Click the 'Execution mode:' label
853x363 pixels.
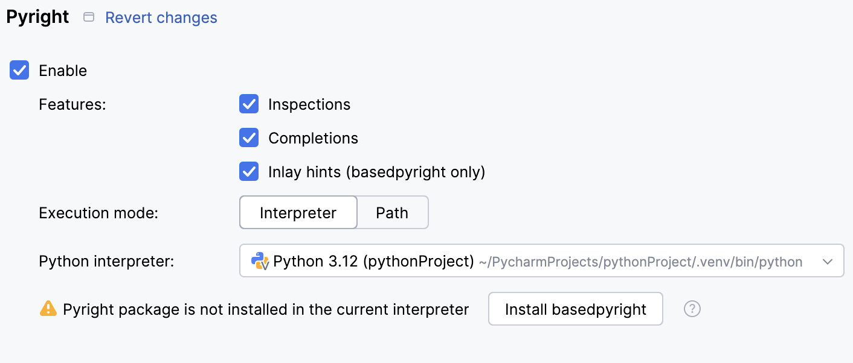pyautogui.click(x=98, y=213)
